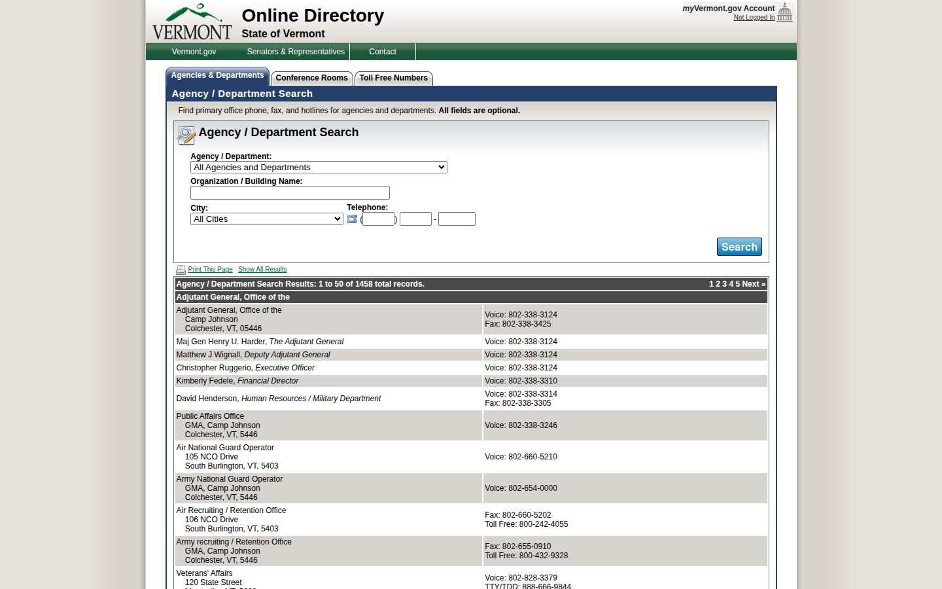
Task: Focus the telephone last-four-digits field
Action: point(457,219)
